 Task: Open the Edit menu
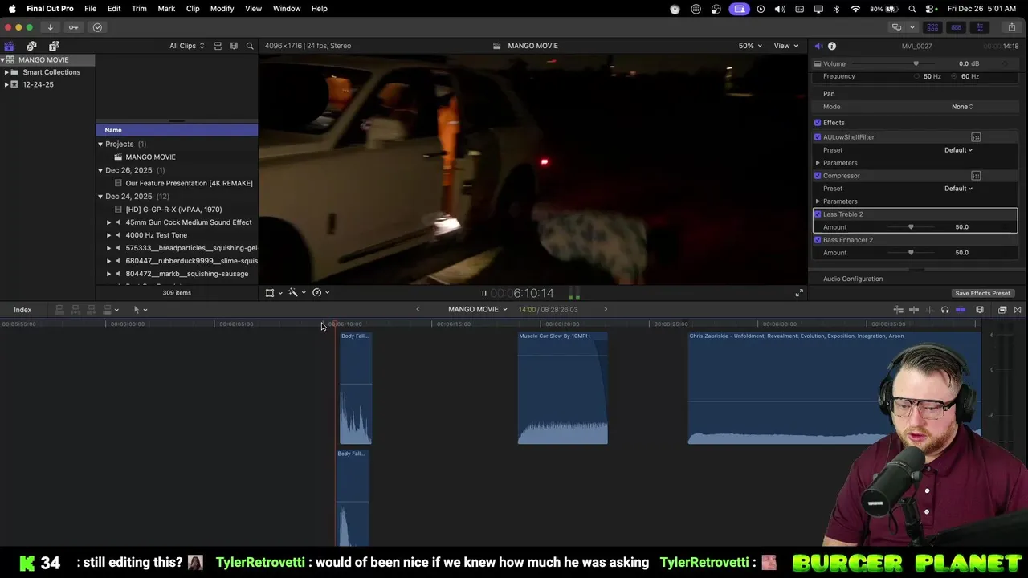pyautogui.click(x=114, y=9)
